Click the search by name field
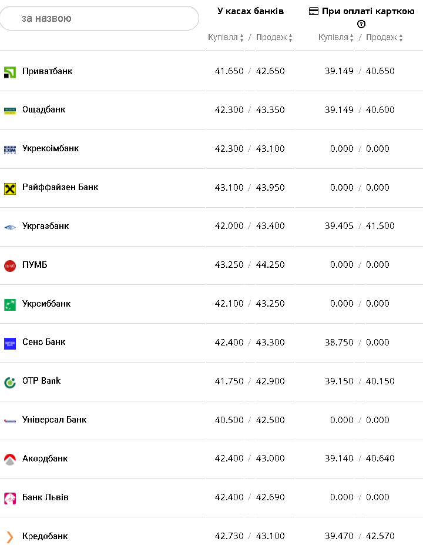Viewport: 423px width, 545px height. point(100,18)
